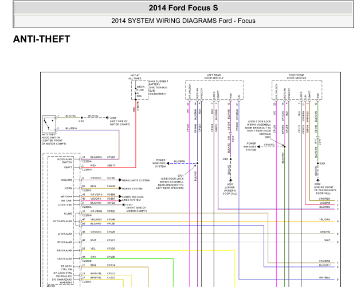This screenshot has height=287, width=361.
Task: Click 'GRY/BRN' label at right edge
Action: [325, 261]
